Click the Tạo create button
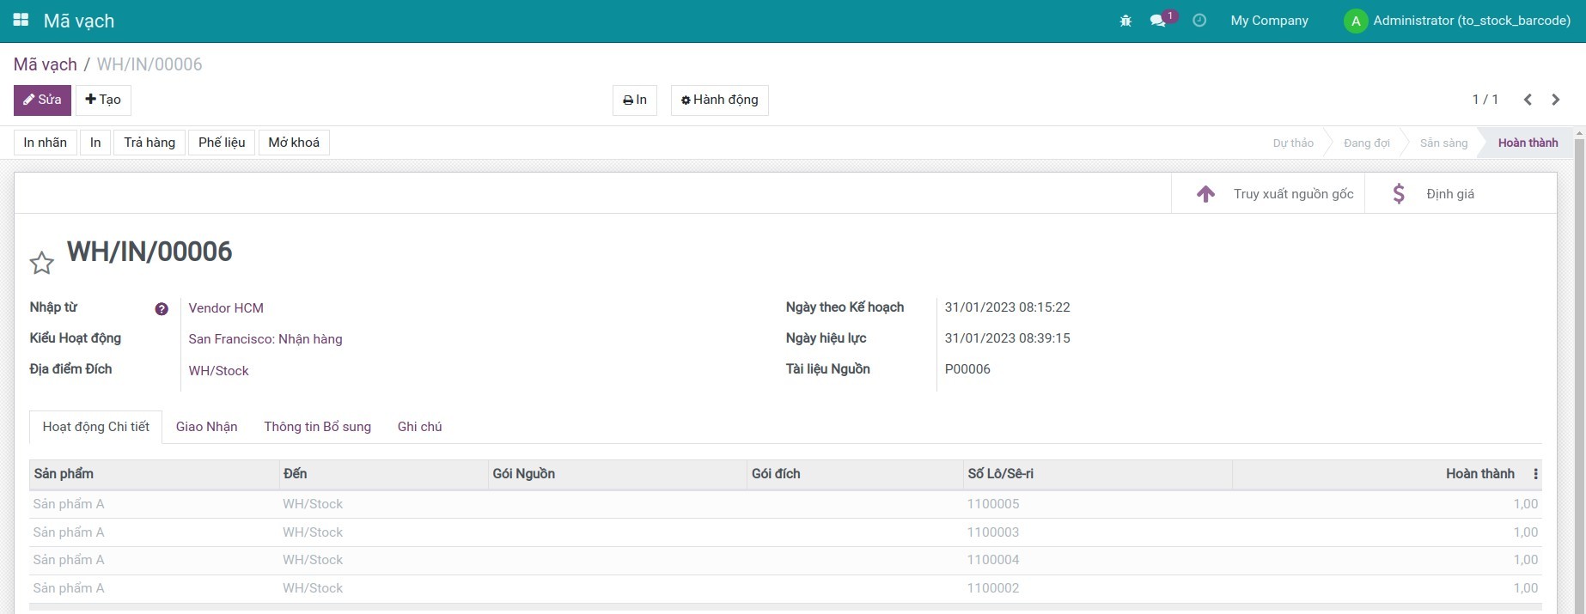The image size is (1586, 614). point(103,100)
